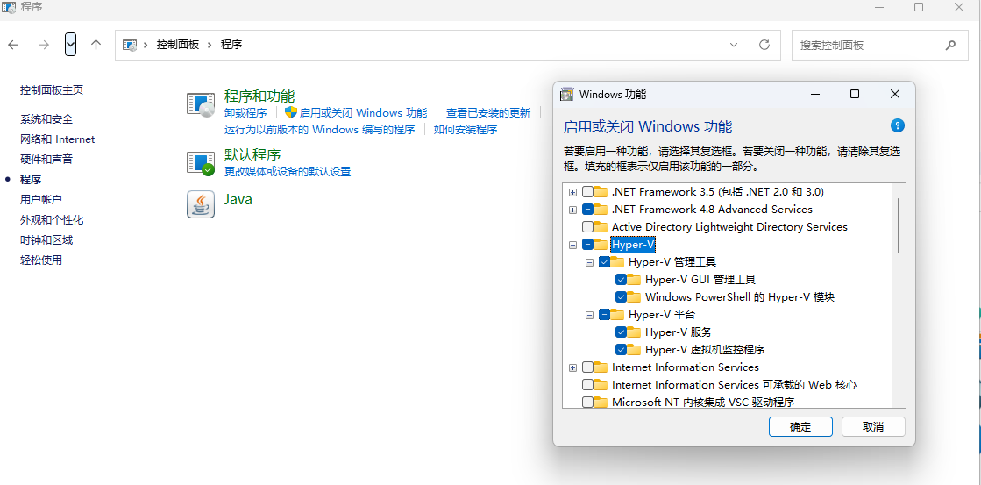Viewport: 981px width, 485px height.
Task: Toggle the top-level Hyper-V checkbox
Action: (588, 244)
